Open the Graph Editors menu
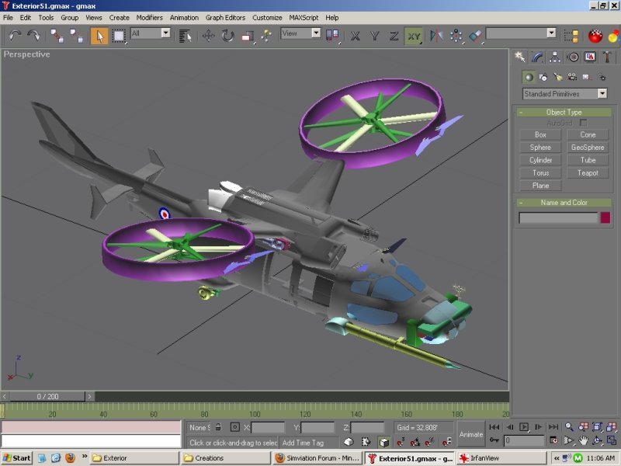Screen dimensions: 621x466 pos(225,17)
